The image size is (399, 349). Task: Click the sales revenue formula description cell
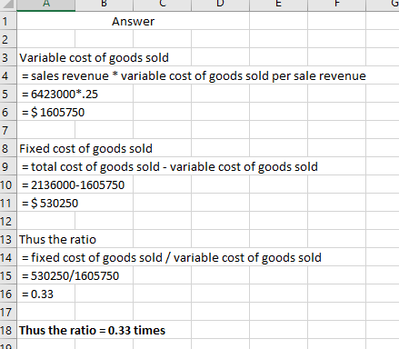194,75
